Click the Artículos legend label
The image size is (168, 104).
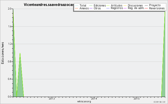point(116,5)
